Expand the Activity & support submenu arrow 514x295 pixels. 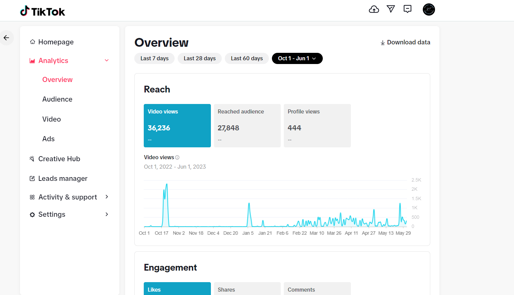[107, 197]
